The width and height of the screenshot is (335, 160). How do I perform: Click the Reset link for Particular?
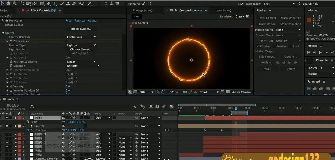69,21
